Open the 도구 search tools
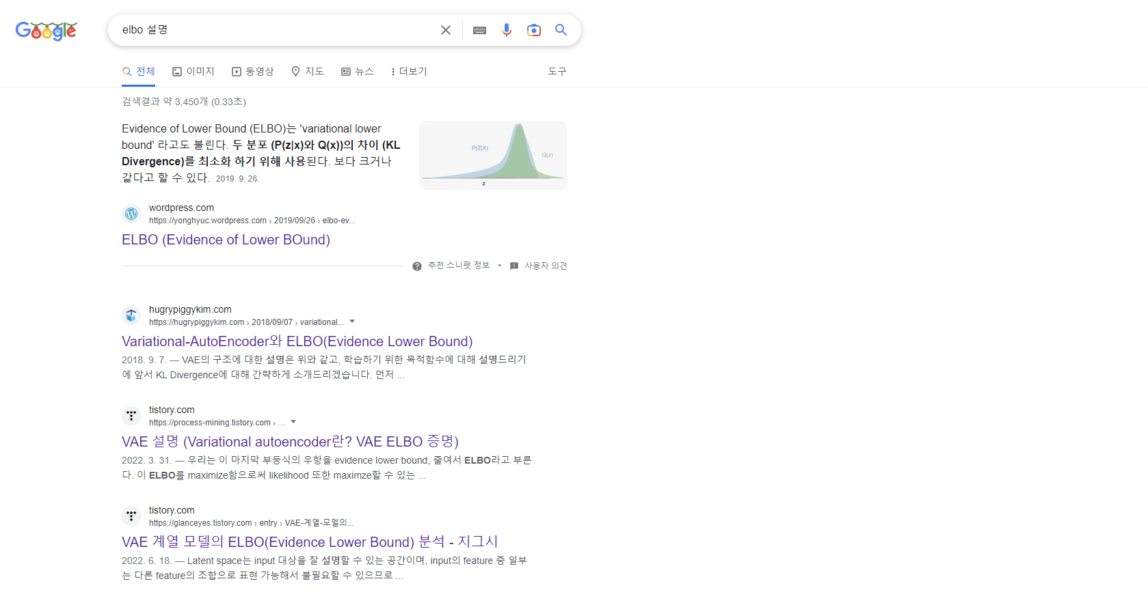Image resolution: width=1148 pixels, height=592 pixels. pyautogui.click(x=557, y=71)
